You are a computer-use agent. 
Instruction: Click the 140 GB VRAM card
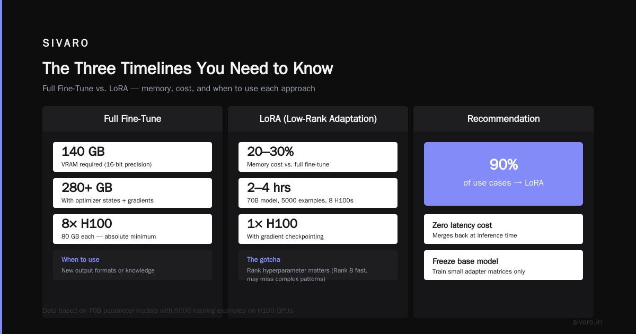(132, 157)
